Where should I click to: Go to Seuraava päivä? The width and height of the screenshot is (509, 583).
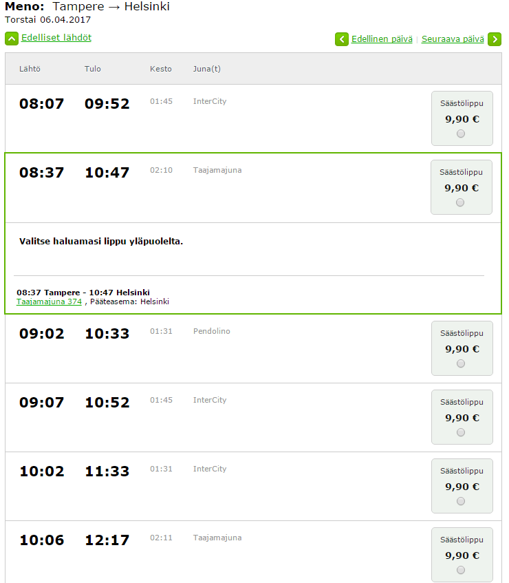pos(453,39)
